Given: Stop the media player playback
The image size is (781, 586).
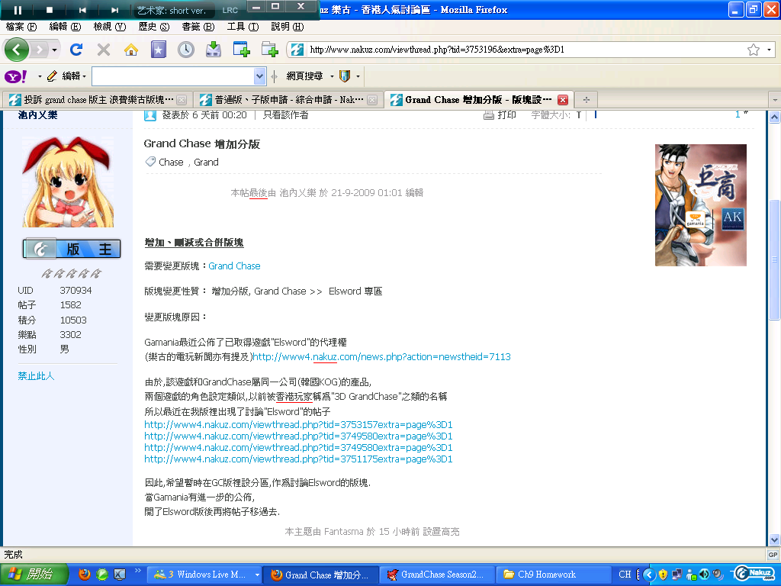Looking at the screenshot, I should 50,10.
